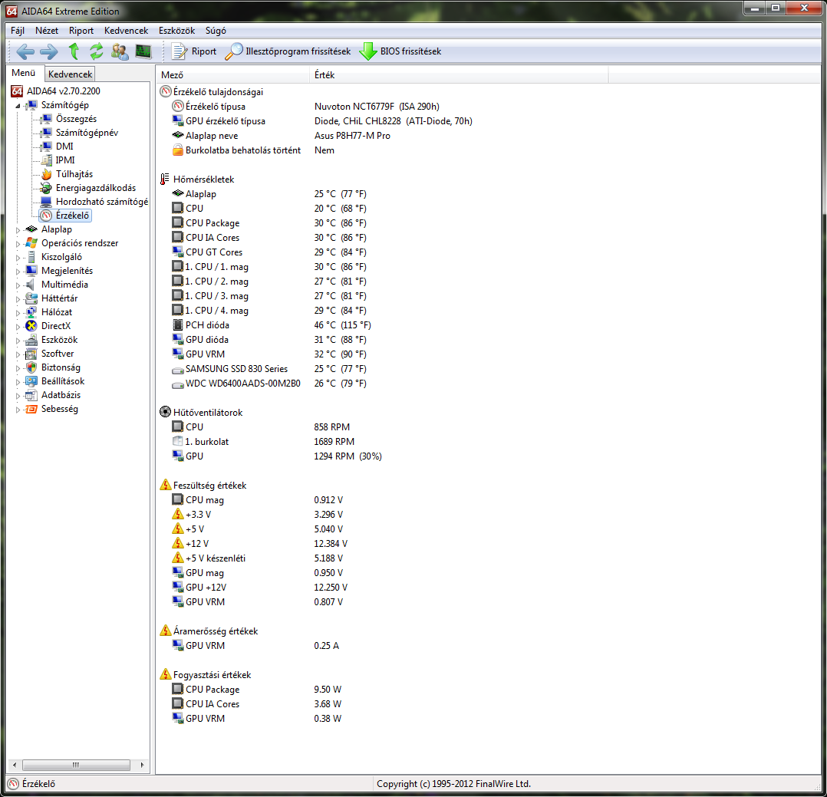827x797 pixels.
Task: Open BIOS frissítések
Action: point(400,51)
